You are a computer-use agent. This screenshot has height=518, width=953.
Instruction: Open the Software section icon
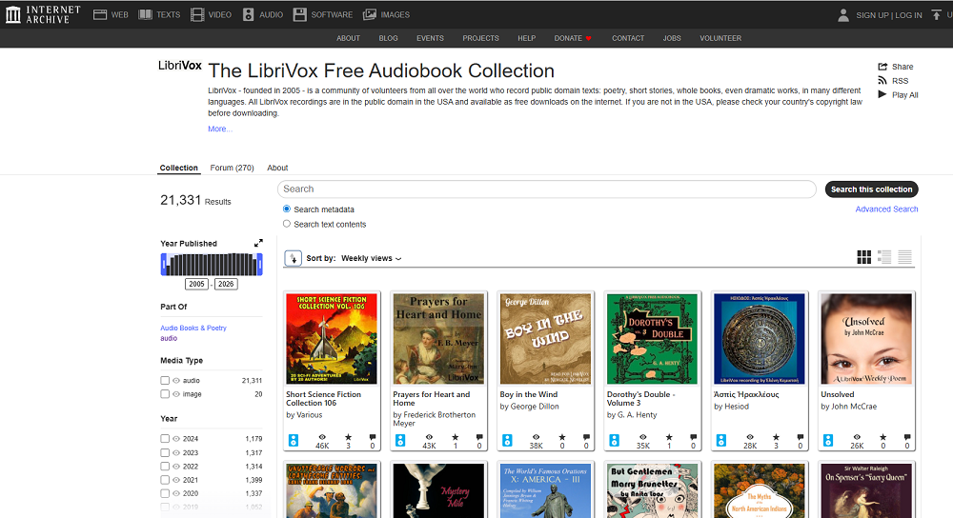299,14
